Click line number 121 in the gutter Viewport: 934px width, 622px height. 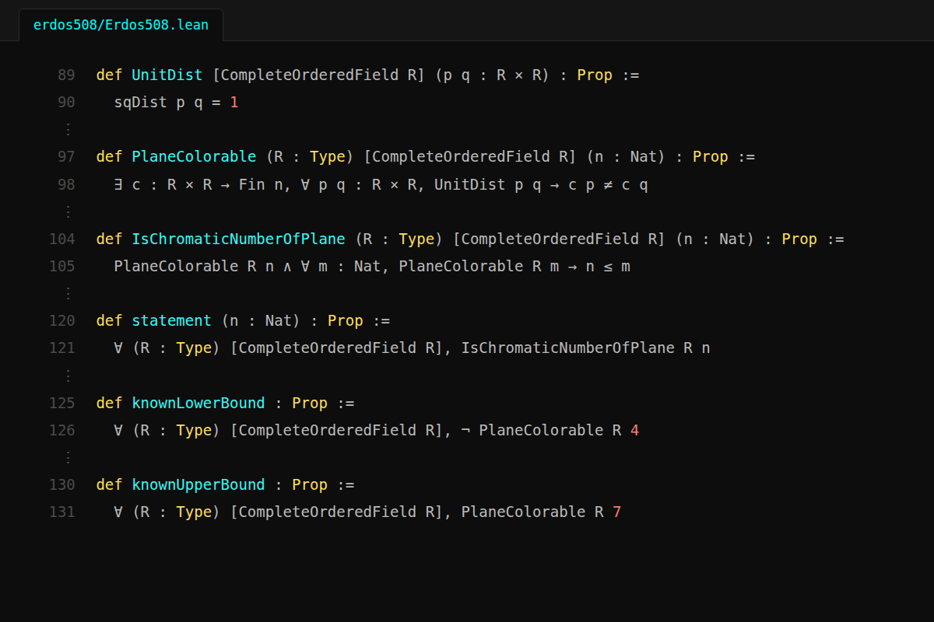pyautogui.click(x=62, y=348)
